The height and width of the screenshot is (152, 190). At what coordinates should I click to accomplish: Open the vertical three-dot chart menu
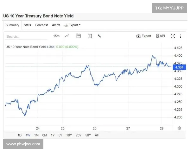coord(180,36)
